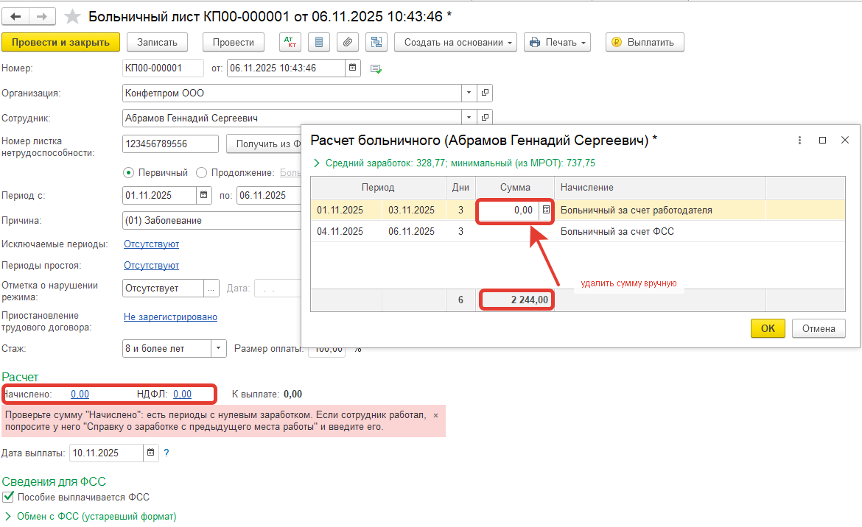Click the Номер листка нетрудоспособности input field
This screenshot has width=862, height=527.
click(170, 144)
